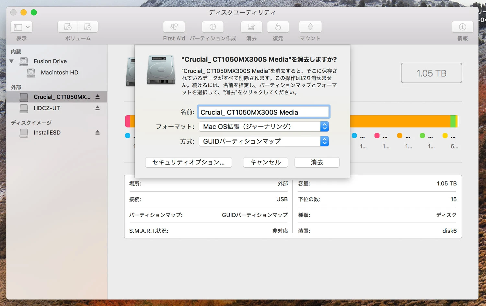Click the remove volume toolbar icon
The width and height of the screenshot is (486, 306).
88,27
